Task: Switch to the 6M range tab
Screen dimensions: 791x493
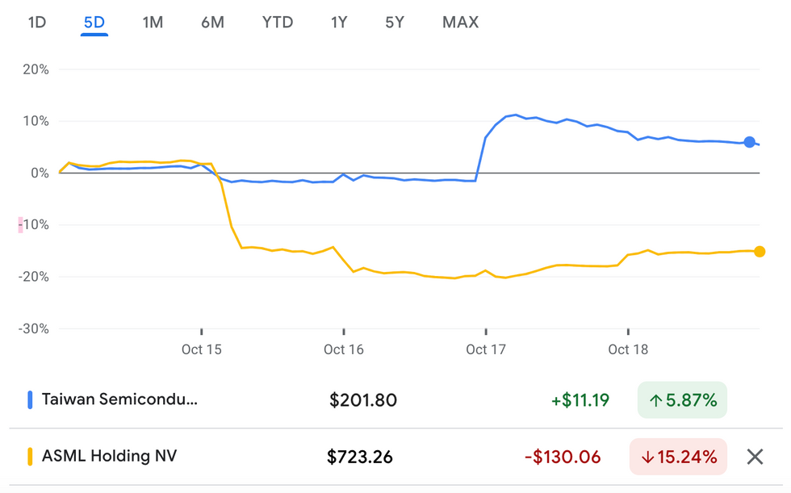Action: click(212, 23)
